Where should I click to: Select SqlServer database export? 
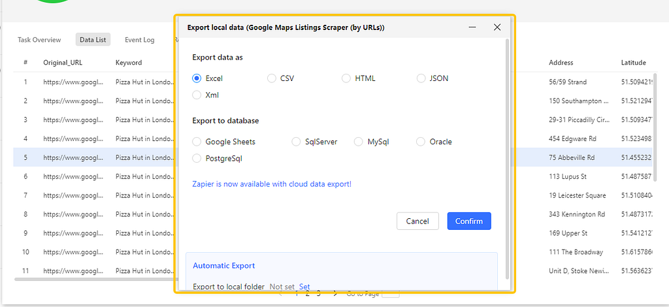[x=296, y=142]
